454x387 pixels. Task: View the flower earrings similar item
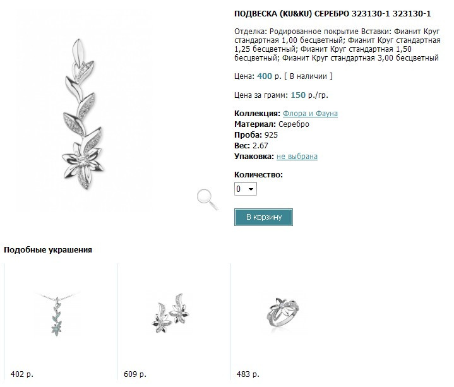[x=170, y=314]
